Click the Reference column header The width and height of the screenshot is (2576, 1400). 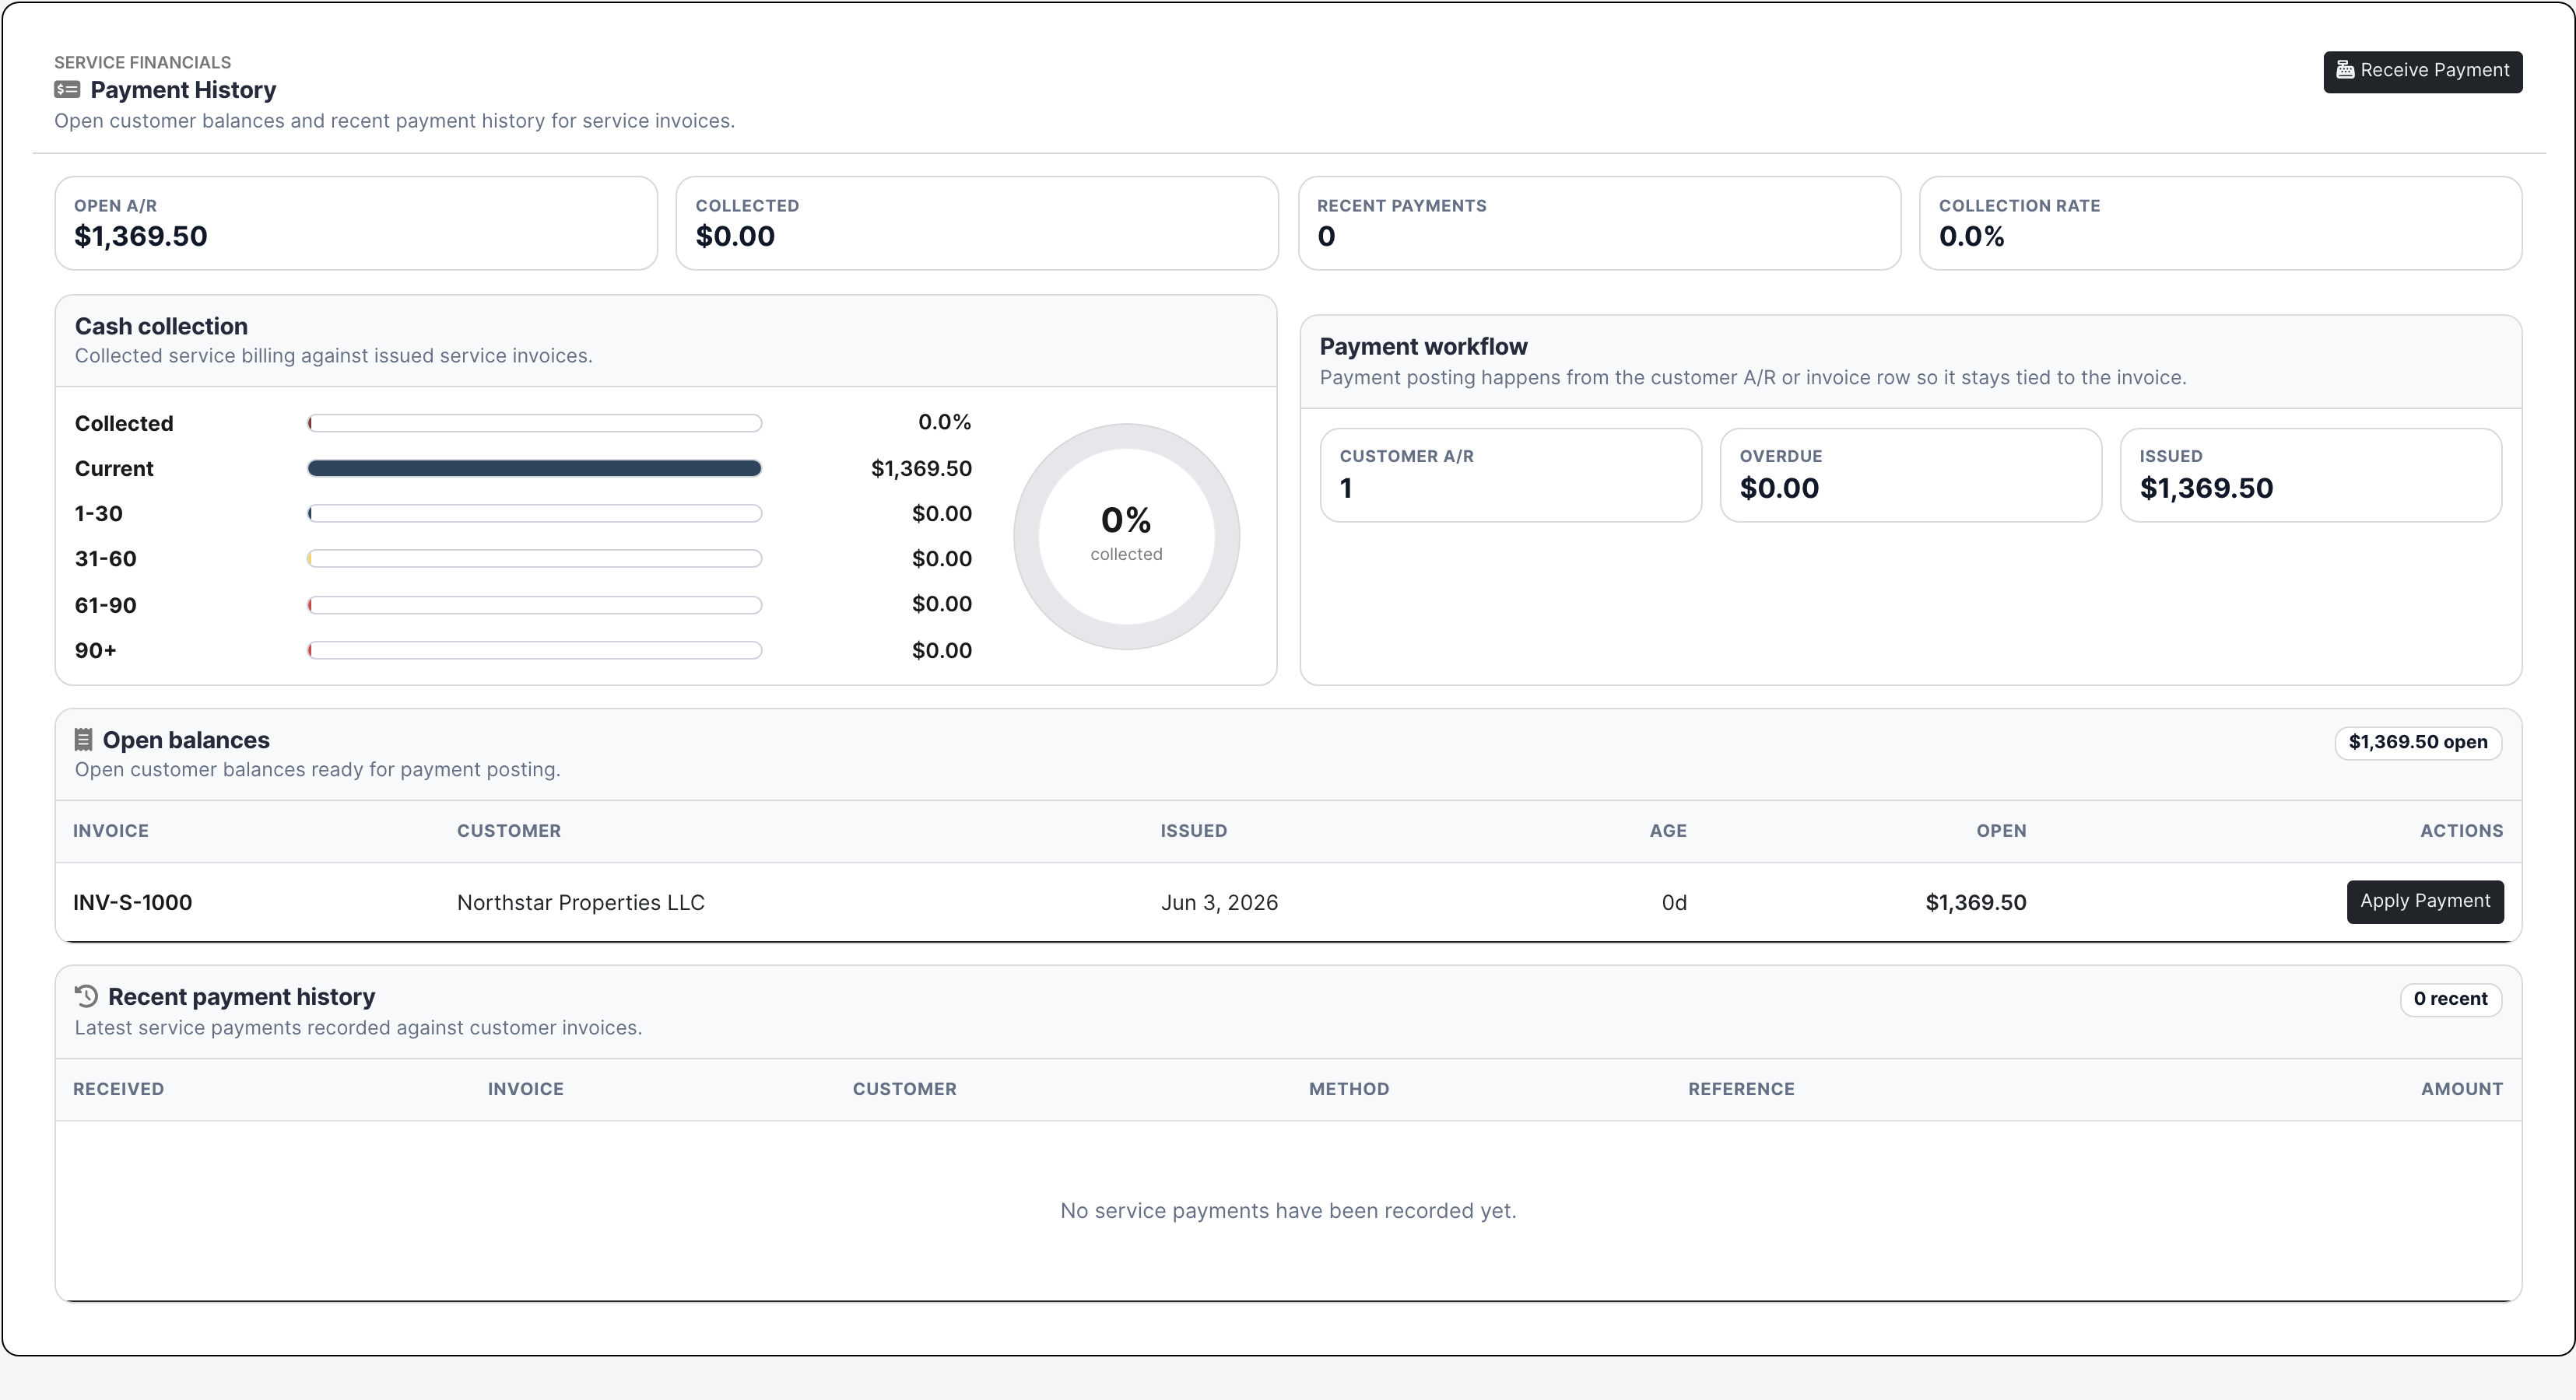(1741, 1089)
